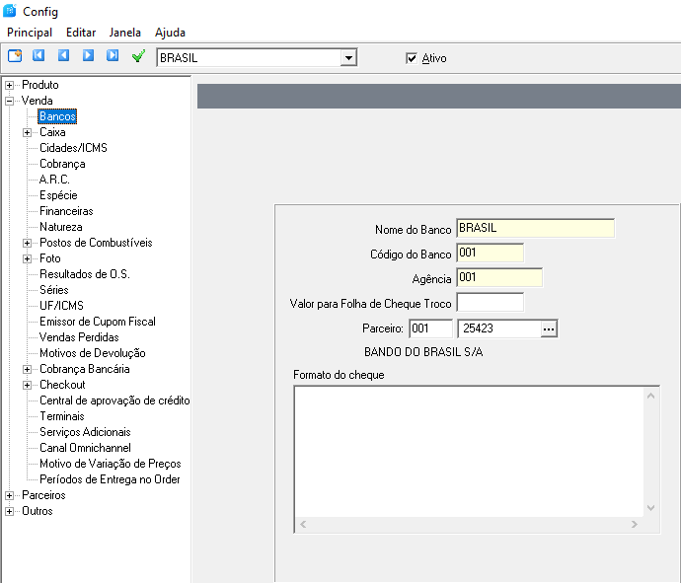This screenshot has width=681, height=583.
Task: Select Terminais in the tree
Action: 61,416
